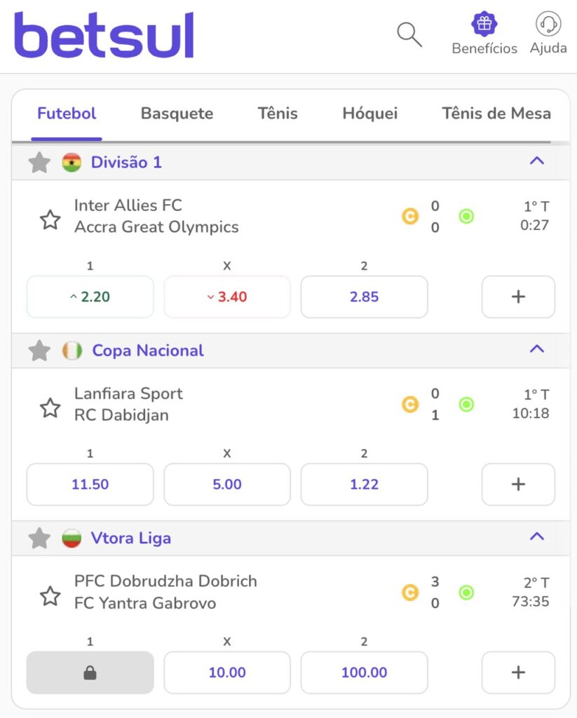Image resolution: width=577 pixels, height=718 pixels.
Task: Favorite the Vtora Liga league star
Action: point(39,538)
